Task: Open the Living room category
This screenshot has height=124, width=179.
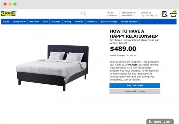Action: pyautogui.click(x=19, y=22)
